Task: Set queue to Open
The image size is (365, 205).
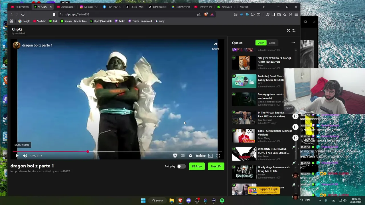Action: click(x=261, y=43)
